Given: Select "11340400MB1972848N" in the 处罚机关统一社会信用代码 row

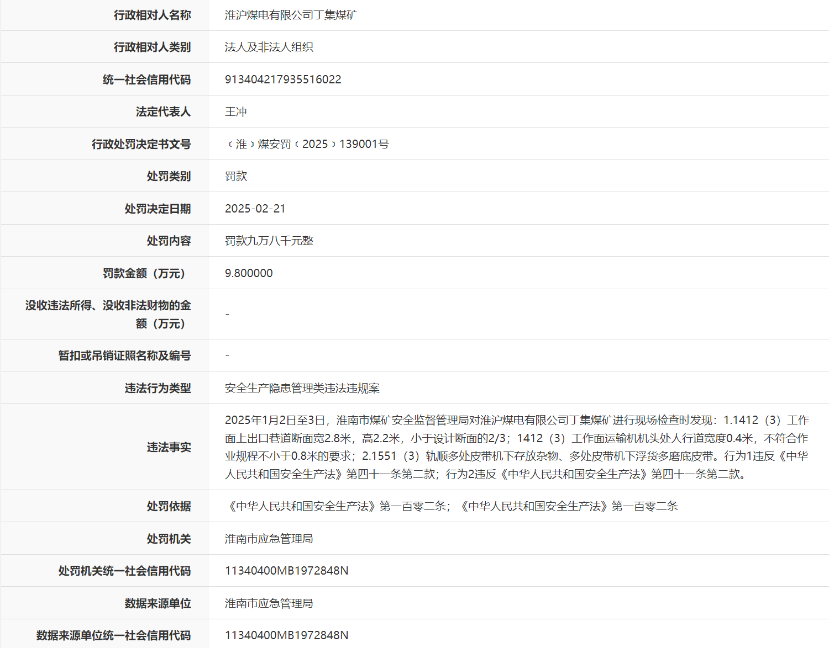Looking at the screenshot, I should pos(287,571).
